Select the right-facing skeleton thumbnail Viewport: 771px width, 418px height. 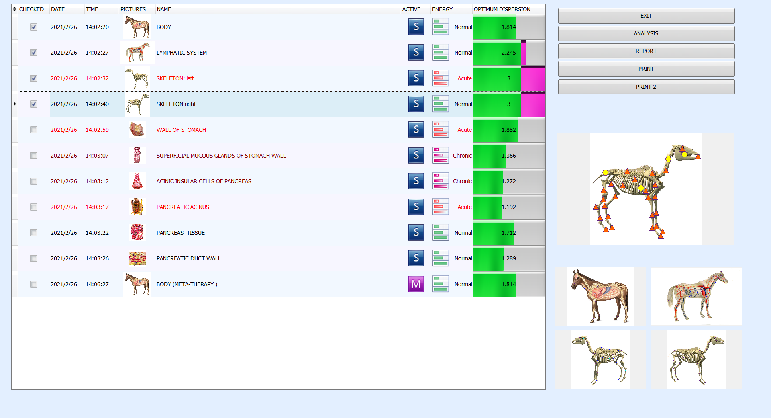click(696, 360)
